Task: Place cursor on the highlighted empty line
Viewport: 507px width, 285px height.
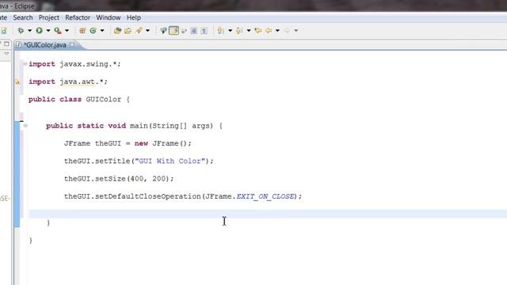Action: 268,214
